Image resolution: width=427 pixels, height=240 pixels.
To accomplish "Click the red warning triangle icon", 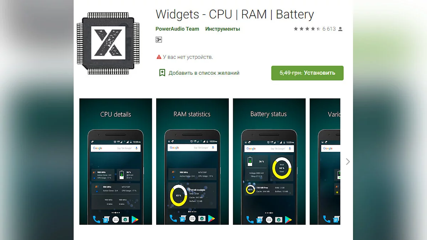I will pyautogui.click(x=159, y=57).
